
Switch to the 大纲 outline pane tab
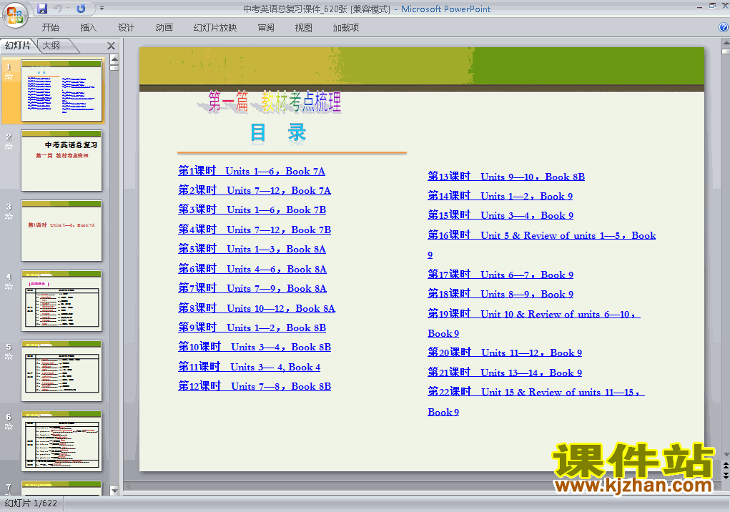click(x=51, y=46)
